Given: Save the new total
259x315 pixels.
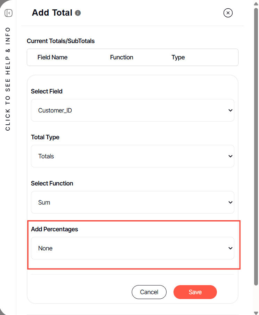Looking at the screenshot, I should click(195, 292).
